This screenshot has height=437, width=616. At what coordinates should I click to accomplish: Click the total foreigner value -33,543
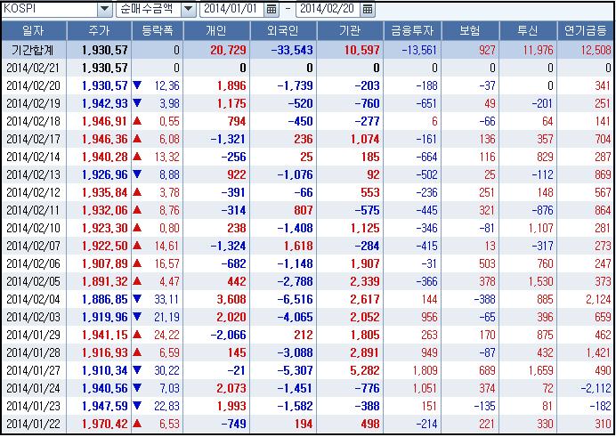click(x=291, y=50)
